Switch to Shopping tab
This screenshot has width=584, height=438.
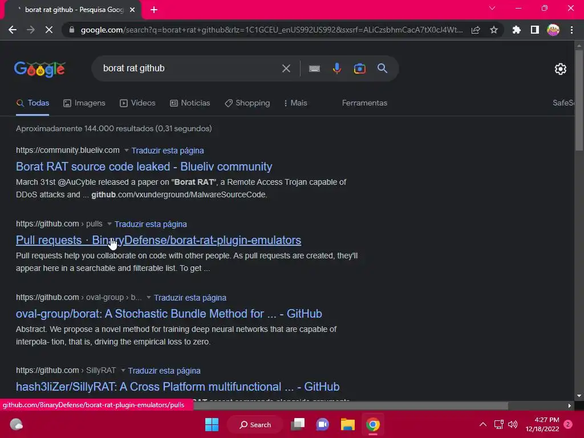(x=248, y=103)
